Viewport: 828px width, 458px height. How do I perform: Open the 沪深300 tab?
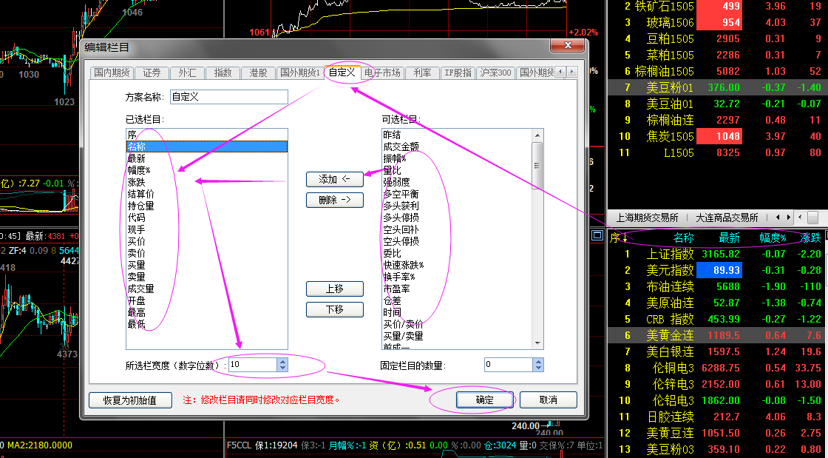495,73
